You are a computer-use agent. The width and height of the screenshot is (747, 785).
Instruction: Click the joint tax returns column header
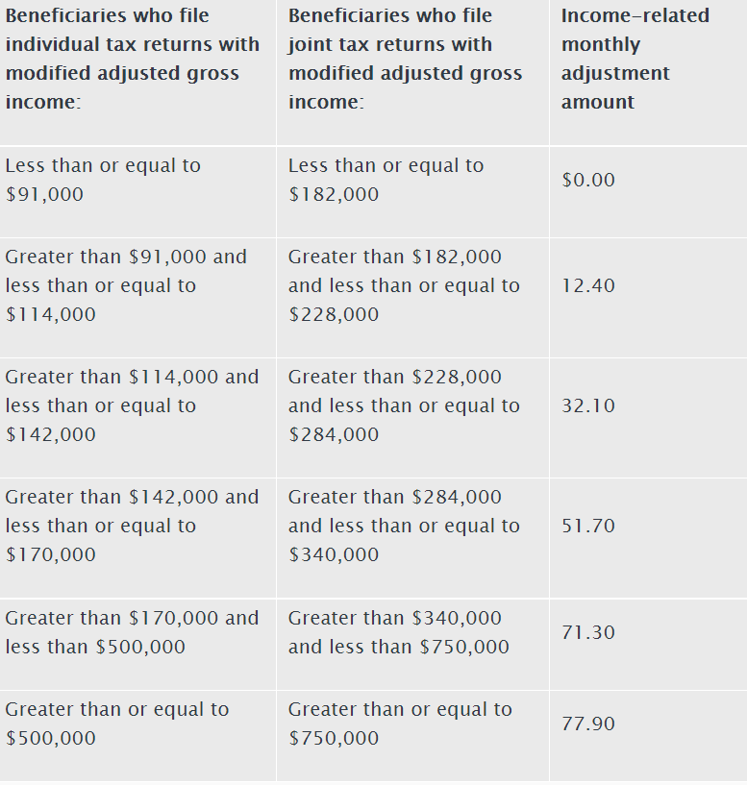pos(404,59)
